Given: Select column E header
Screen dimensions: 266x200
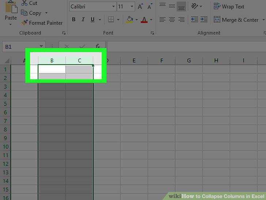Looking at the screenshot, I should [134, 60].
